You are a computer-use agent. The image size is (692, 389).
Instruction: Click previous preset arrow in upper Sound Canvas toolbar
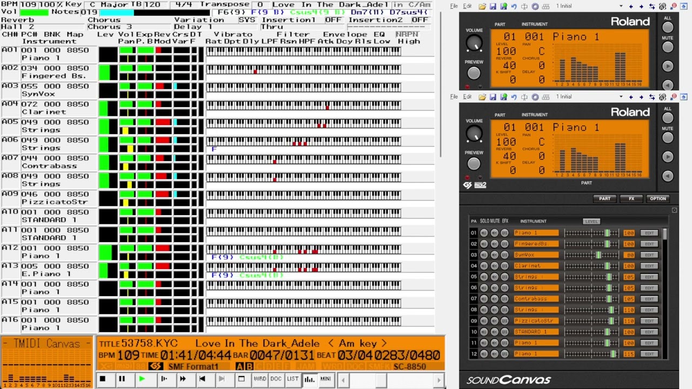631,6
